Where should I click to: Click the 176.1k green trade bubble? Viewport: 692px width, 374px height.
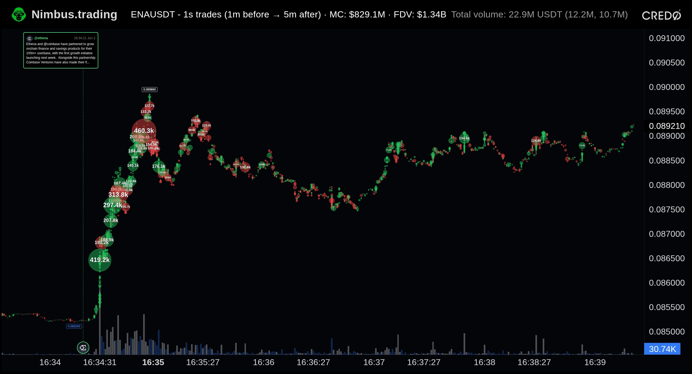click(x=159, y=166)
